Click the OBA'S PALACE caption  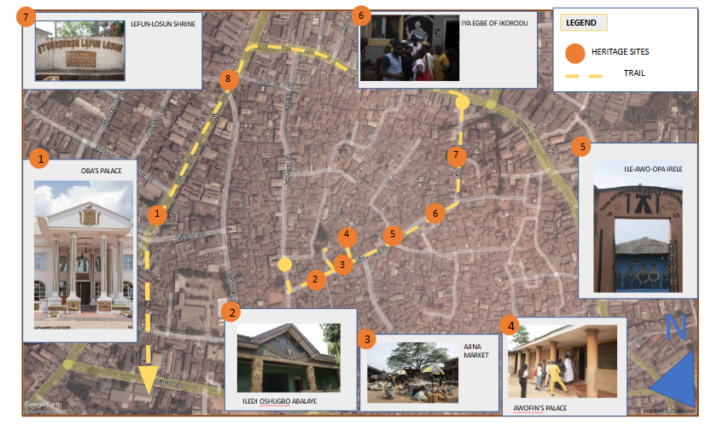101,171
